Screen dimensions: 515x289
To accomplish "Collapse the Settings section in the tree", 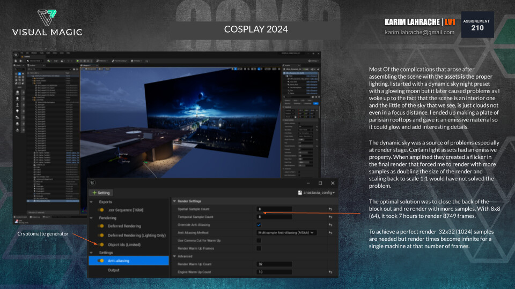I will [x=92, y=253].
